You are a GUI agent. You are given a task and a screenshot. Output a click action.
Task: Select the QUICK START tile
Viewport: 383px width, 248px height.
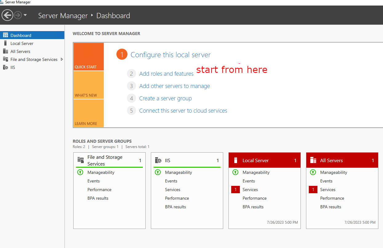coord(88,57)
